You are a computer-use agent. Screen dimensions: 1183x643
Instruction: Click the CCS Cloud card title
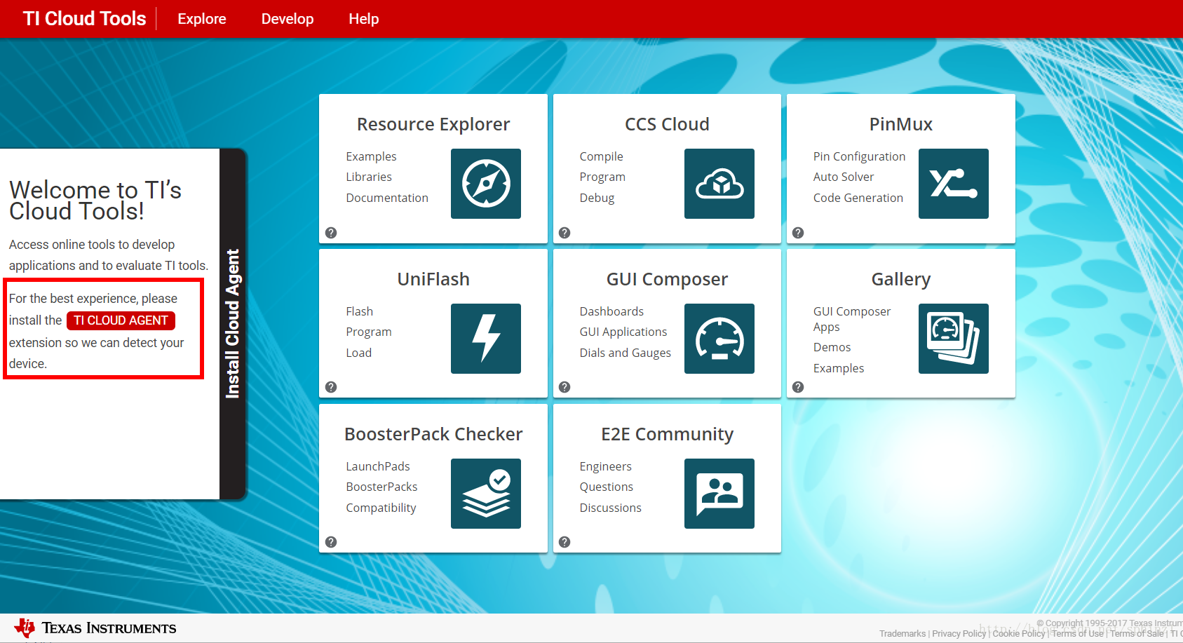(667, 124)
